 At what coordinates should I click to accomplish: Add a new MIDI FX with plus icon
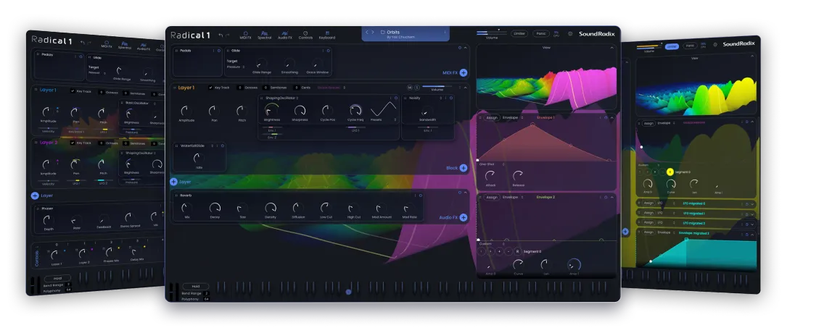click(x=464, y=72)
